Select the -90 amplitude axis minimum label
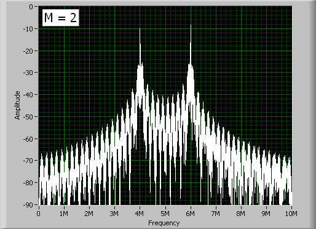 (x=28, y=205)
